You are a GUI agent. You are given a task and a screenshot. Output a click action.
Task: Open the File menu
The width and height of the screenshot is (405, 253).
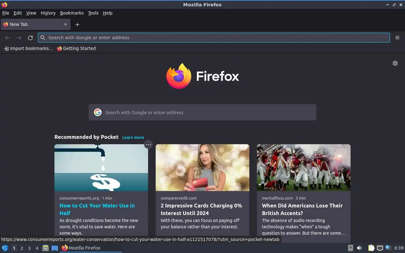(6, 13)
